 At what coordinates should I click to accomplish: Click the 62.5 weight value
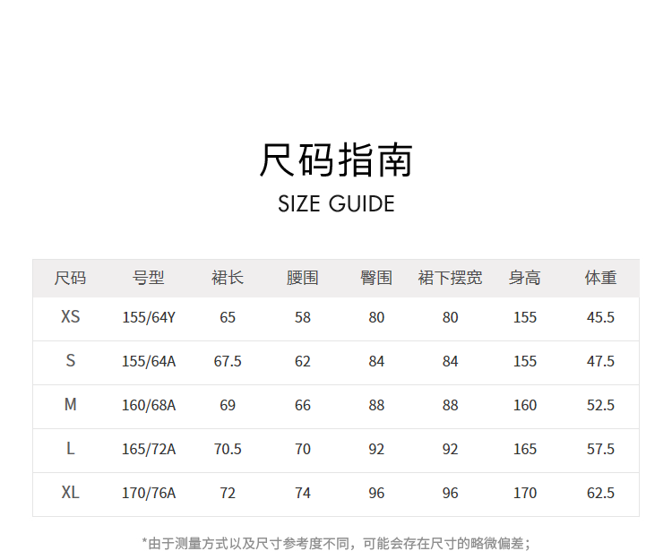click(600, 493)
